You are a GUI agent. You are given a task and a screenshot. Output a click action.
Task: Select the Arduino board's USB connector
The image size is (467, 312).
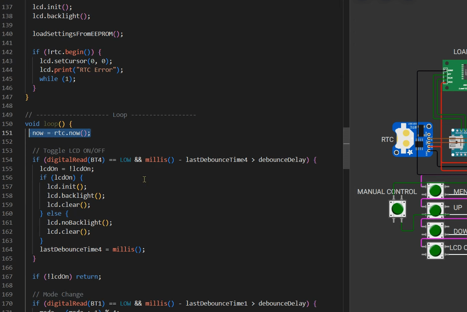tap(456, 143)
